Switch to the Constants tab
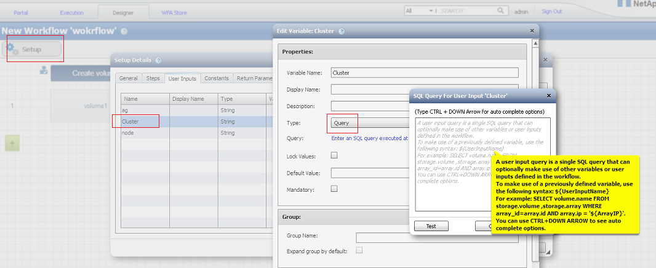Screen dimensions: 656x268 click(x=217, y=78)
